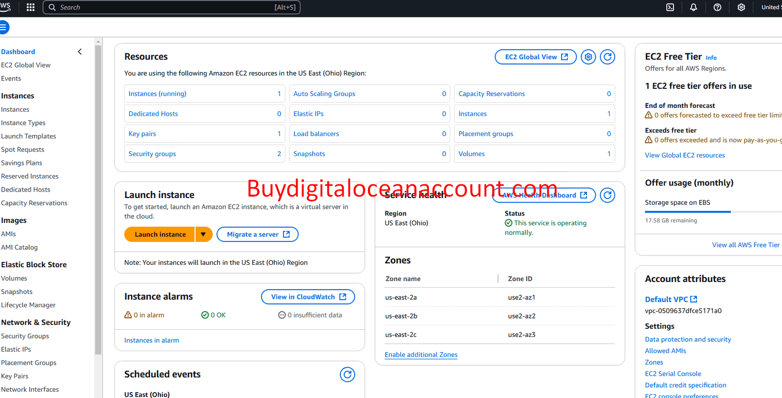Open Data protection and security settings
The height and width of the screenshot is (398, 782).
point(688,339)
